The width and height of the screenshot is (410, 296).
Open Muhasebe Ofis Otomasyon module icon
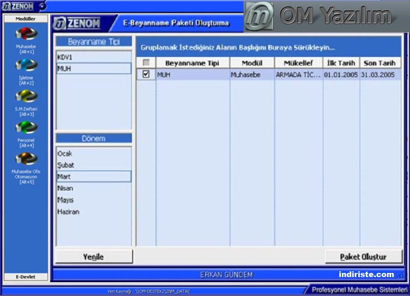(x=26, y=159)
